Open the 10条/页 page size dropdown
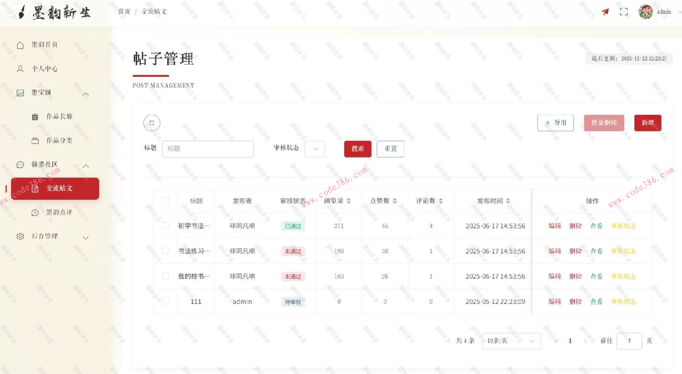 (x=511, y=341)
